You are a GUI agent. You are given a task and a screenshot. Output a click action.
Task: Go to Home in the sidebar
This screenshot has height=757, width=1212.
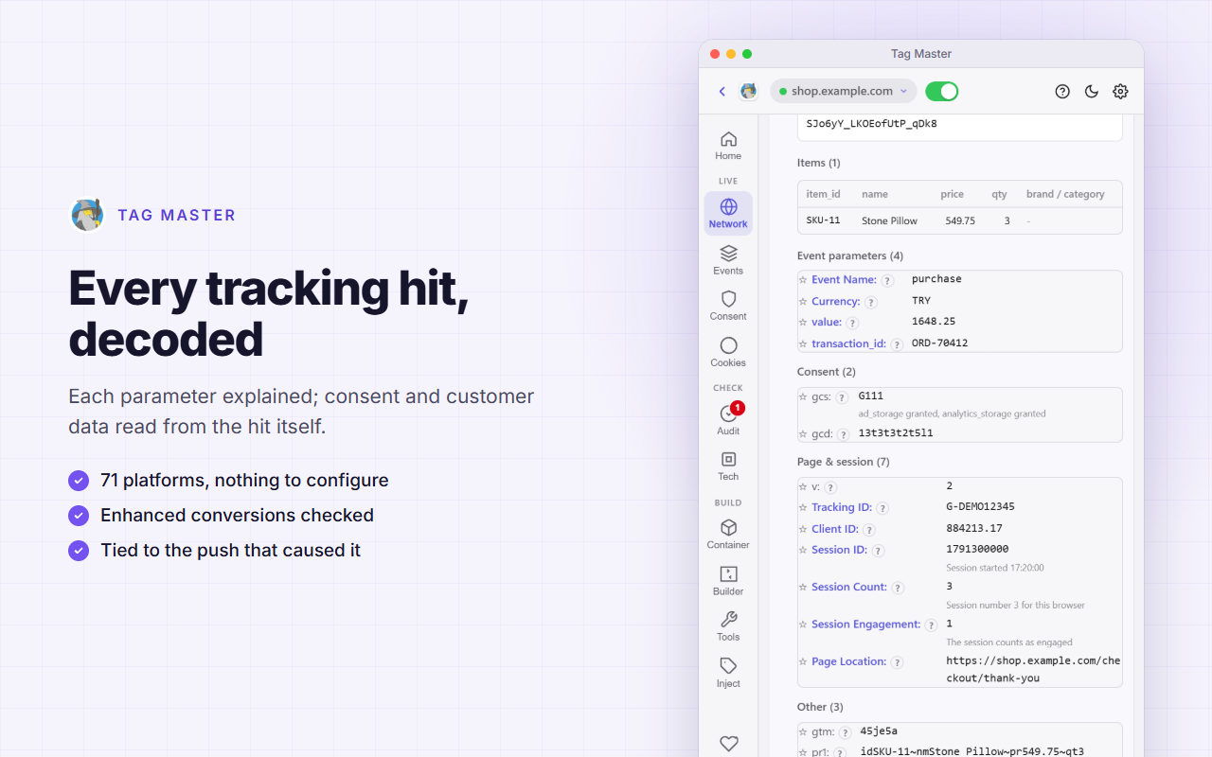click(x=728, y=146)
